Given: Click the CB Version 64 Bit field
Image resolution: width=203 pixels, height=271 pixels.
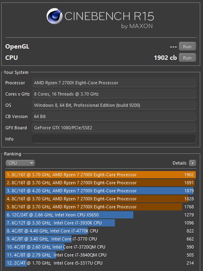Looking at the screenshot, I should [x=114, y=116].
